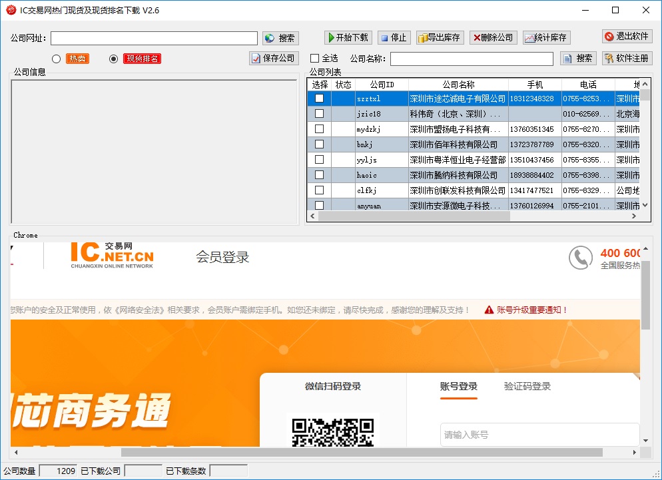Delete company with the red X button
The image size is (662, 480).
tap(493, 37)
